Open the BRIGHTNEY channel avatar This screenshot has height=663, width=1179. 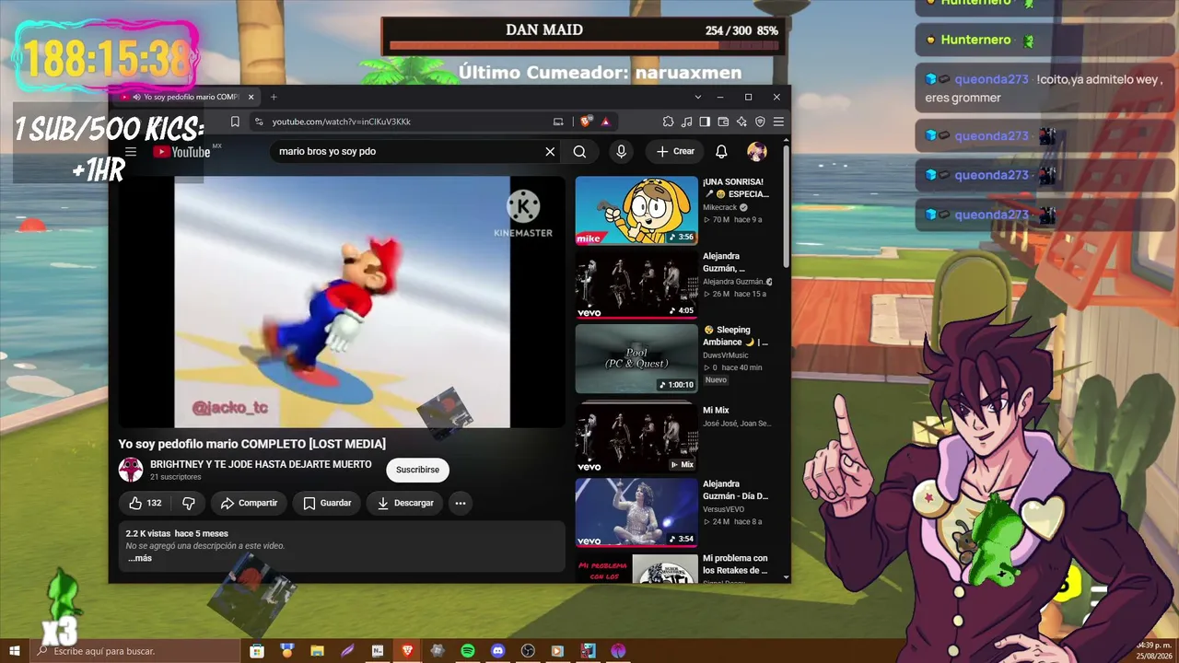coord(131,470)
